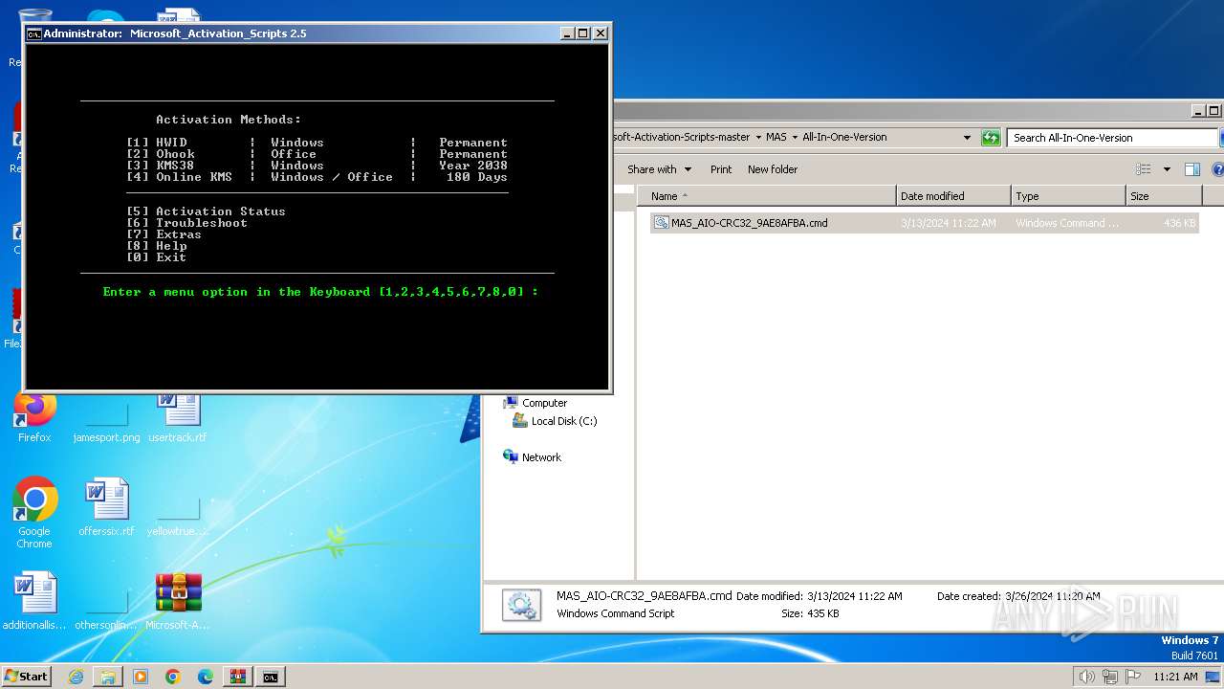Screen dimensions: 1224x689
Task: Click New folder in Explorer toolbar
Action: (x=773, y=169)
